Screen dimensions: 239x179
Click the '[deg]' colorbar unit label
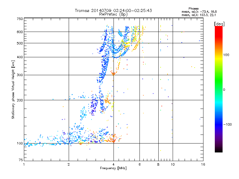click(219, 24)
